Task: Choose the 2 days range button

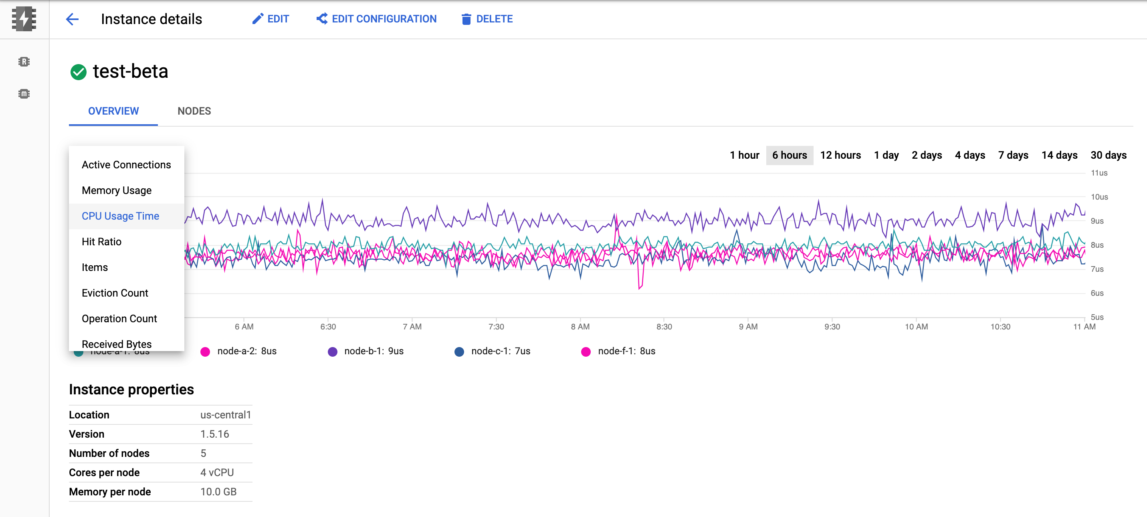Action: coord(926,156)
